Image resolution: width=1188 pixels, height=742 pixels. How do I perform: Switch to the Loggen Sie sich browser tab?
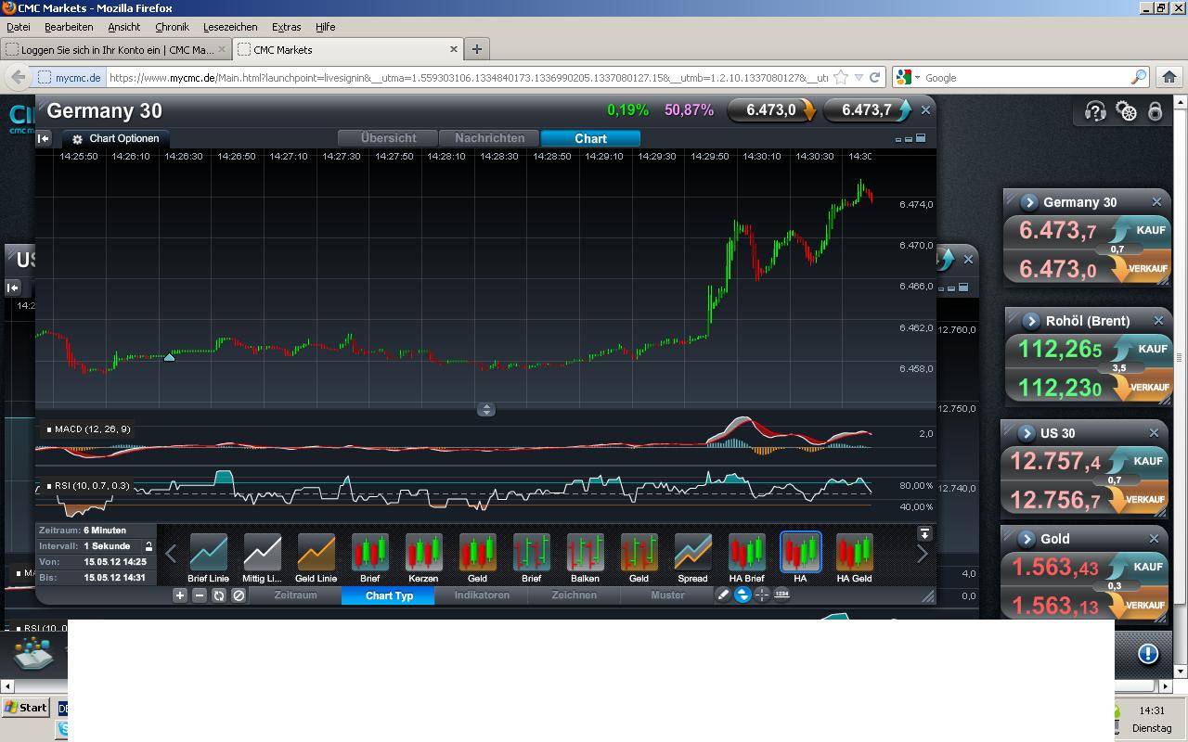point(116,49)
